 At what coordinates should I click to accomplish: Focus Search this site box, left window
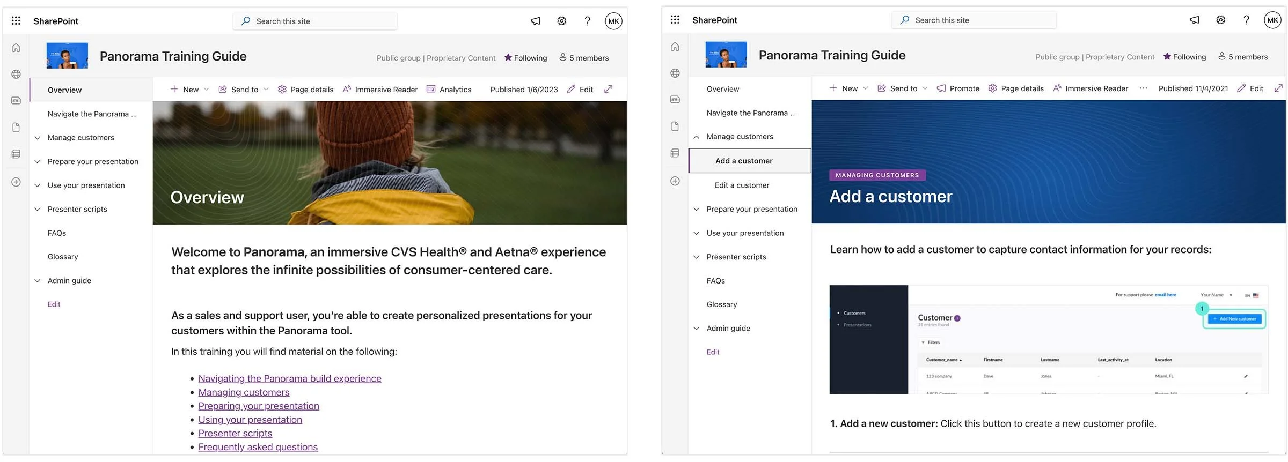click(x=315, y=21)
